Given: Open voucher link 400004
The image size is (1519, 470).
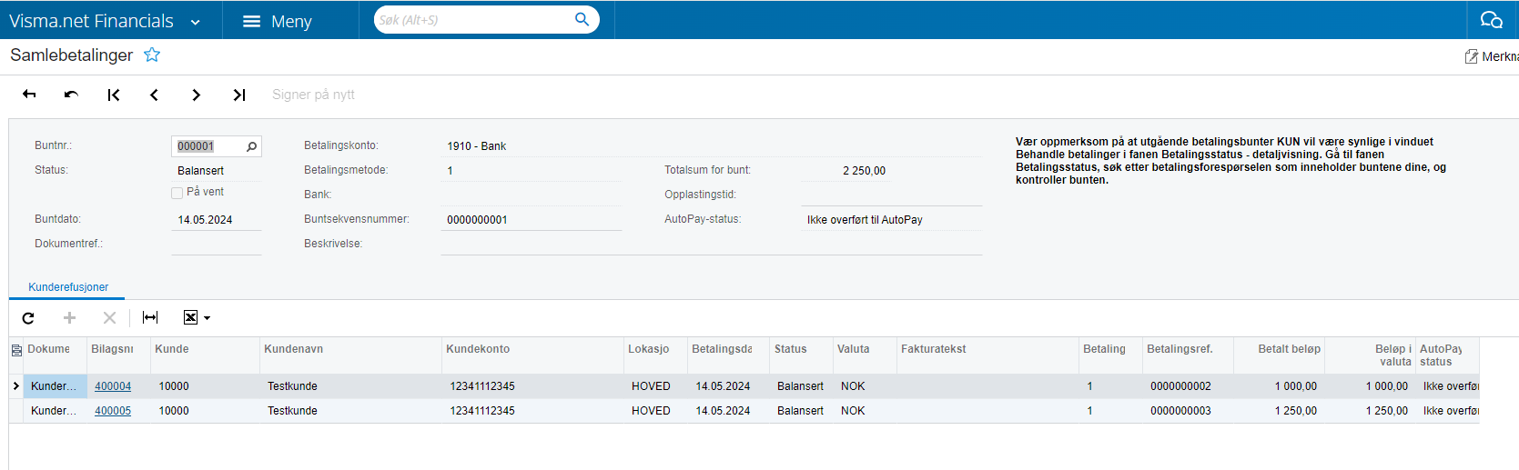Looking at the screenshot, I should click(x=113, y=386).
